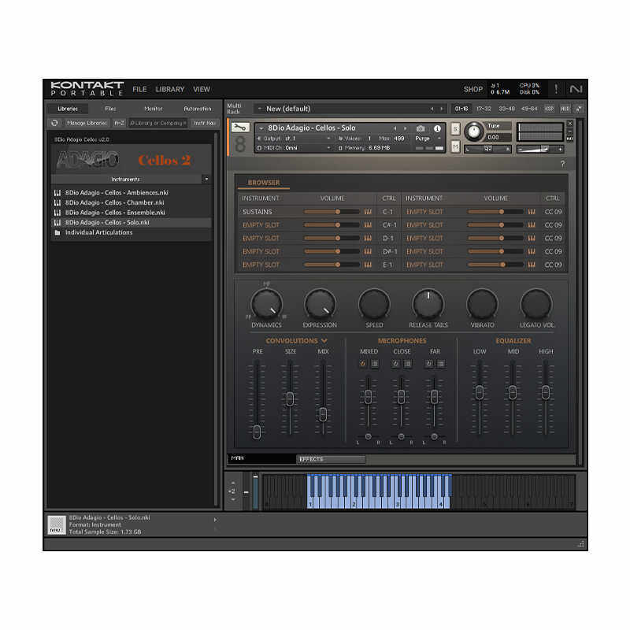
Task: Switch to the MAIN tab
Action: [262, 458]
